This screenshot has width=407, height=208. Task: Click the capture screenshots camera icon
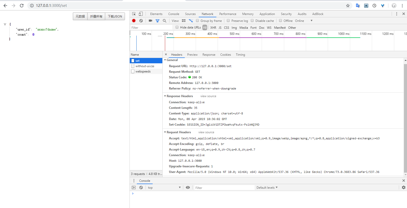pos(150,21)
